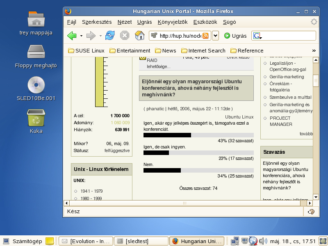Click the Firefox logo in the title bar
The height and width of the screenshot is (246, 328).
pos(68,11)
